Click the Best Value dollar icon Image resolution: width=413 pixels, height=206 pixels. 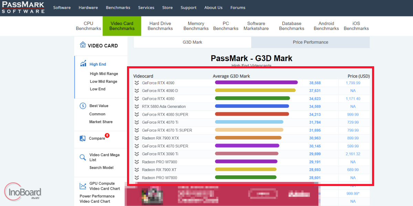[x=83, y=106]
